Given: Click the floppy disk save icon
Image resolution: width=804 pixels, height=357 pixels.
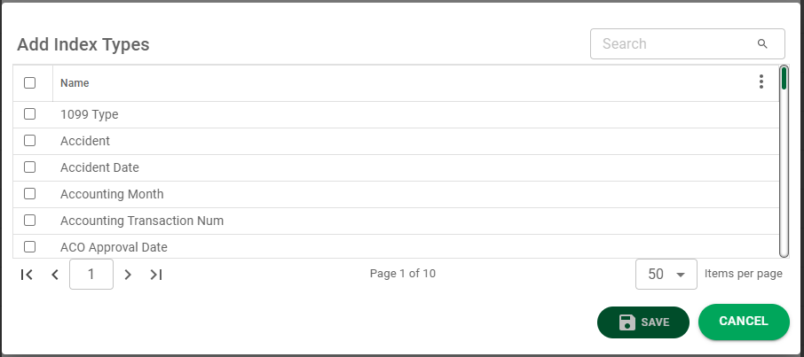Looking at the screenshot, I should pos(627,322).
